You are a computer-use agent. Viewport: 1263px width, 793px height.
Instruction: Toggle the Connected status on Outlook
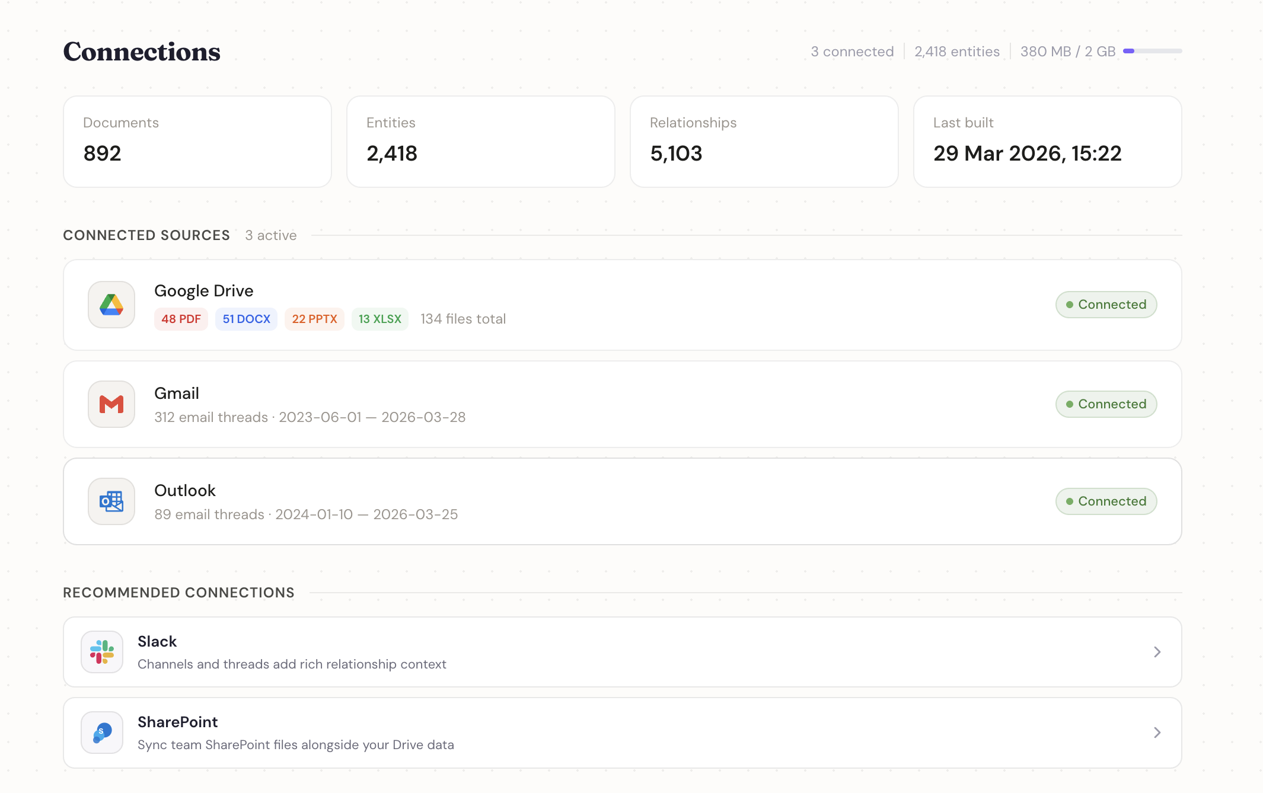(x=1106, y=501)
